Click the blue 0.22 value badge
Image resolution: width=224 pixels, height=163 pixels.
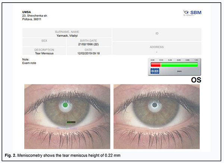coord(155,71)
